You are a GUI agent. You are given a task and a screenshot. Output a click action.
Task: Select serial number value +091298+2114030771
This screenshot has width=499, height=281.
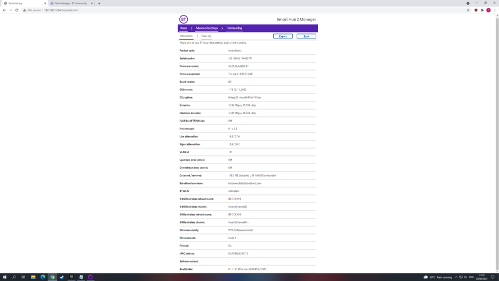(x=240, y=58)
